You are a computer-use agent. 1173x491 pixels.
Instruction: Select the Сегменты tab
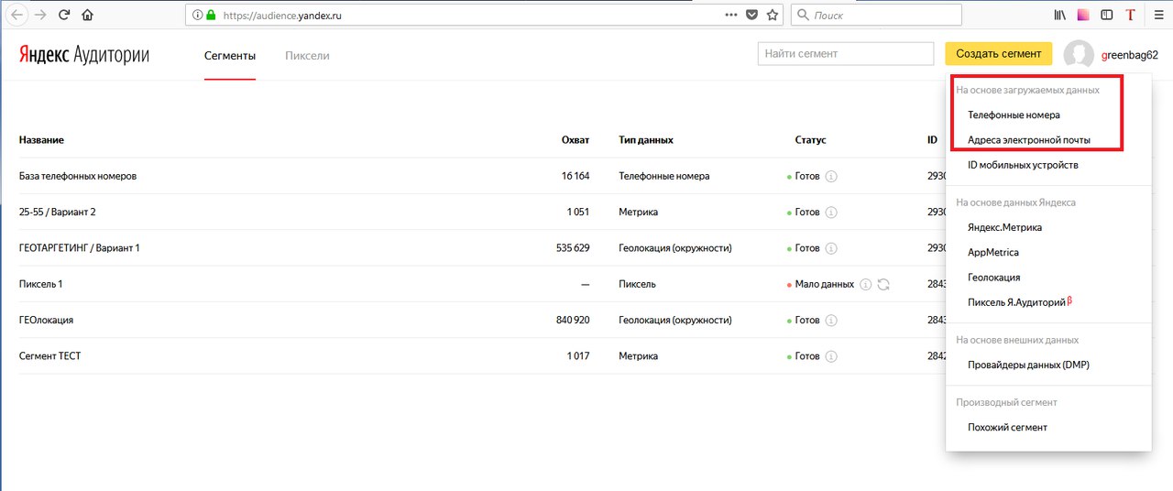coord(230,56)
